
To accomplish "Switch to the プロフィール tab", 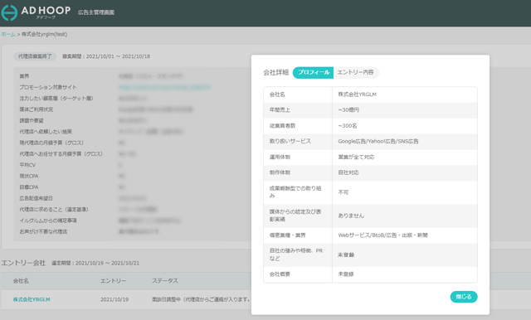I will (x=314, y=72).
